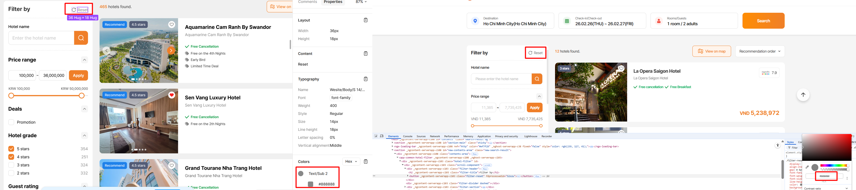Switch to the Console tab in DevTools

pyautogui.click(x=407, y=136)
